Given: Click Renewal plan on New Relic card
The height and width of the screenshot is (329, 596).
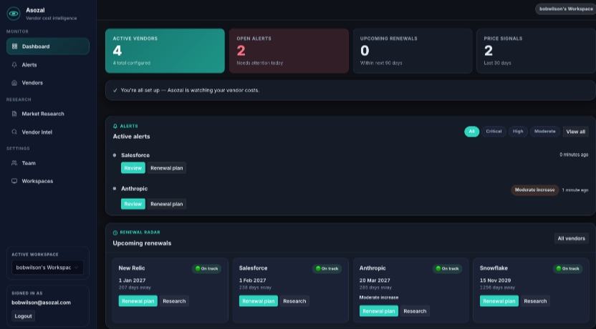Looking at the screenshot, I should click(138, 301).
